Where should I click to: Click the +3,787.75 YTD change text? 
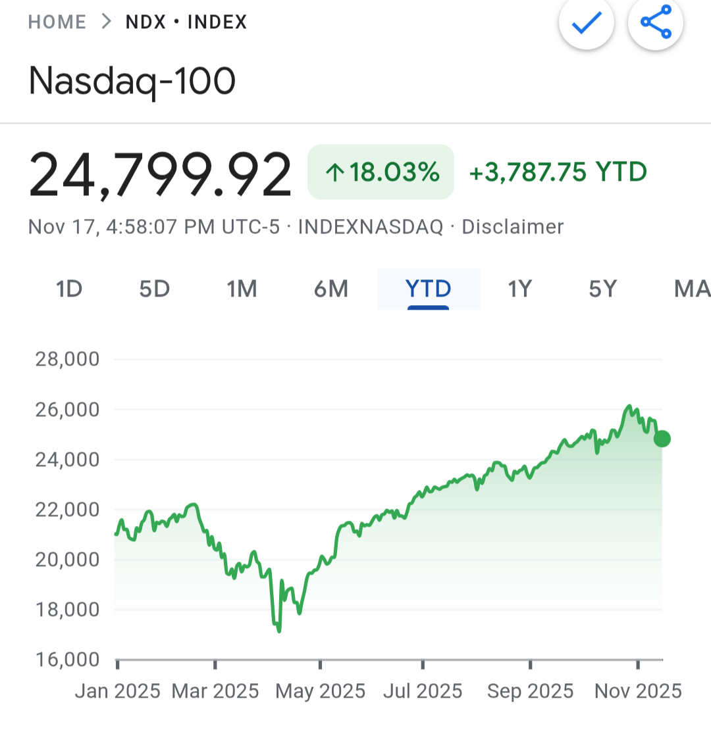(x=558, y=172)
